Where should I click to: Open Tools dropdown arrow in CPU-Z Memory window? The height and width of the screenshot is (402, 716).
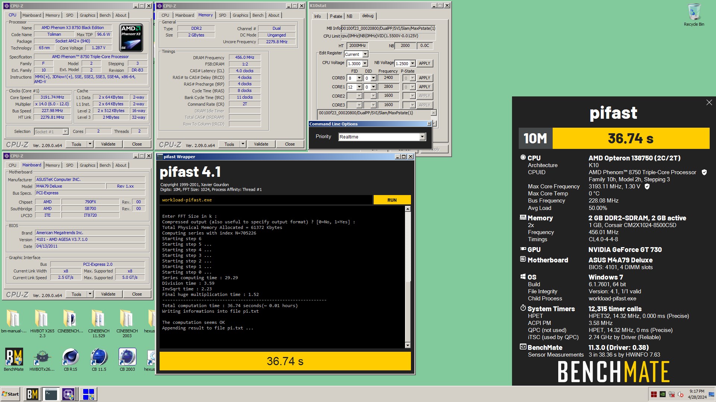pyautogui.click(x=243, y=144)
